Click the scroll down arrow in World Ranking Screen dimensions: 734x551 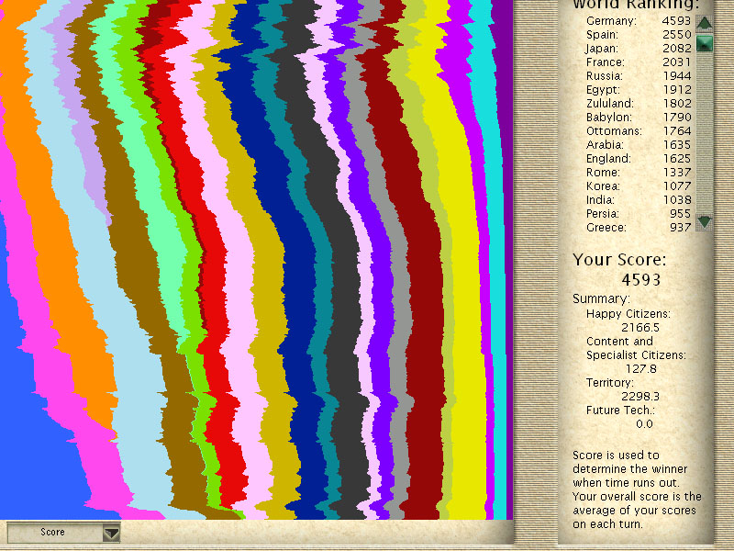(x=704, y=221)
